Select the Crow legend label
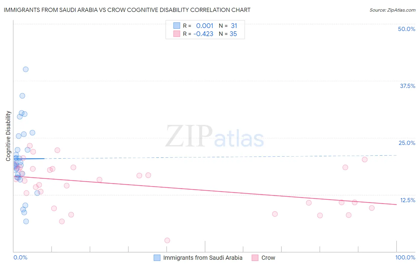The height and width of the screenshot is (266, 419). coord(268,258)
